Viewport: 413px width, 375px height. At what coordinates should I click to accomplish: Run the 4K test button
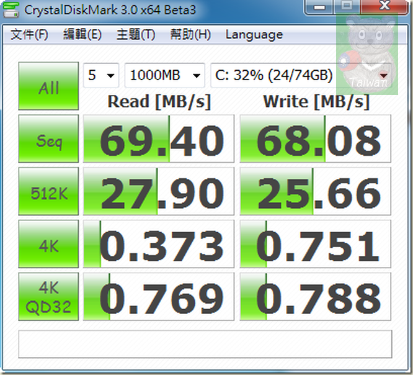click(48, 244)
